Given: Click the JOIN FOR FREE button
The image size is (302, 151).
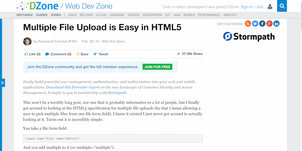Looking at the screenshot, I should coord(157,67).
